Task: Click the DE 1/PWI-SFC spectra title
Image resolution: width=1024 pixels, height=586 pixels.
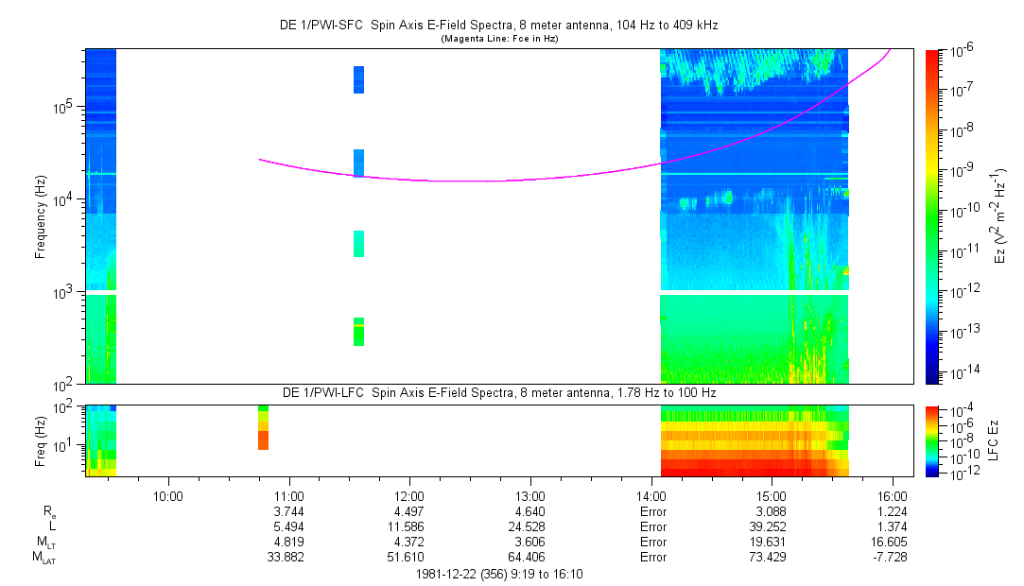Action: 498,26
